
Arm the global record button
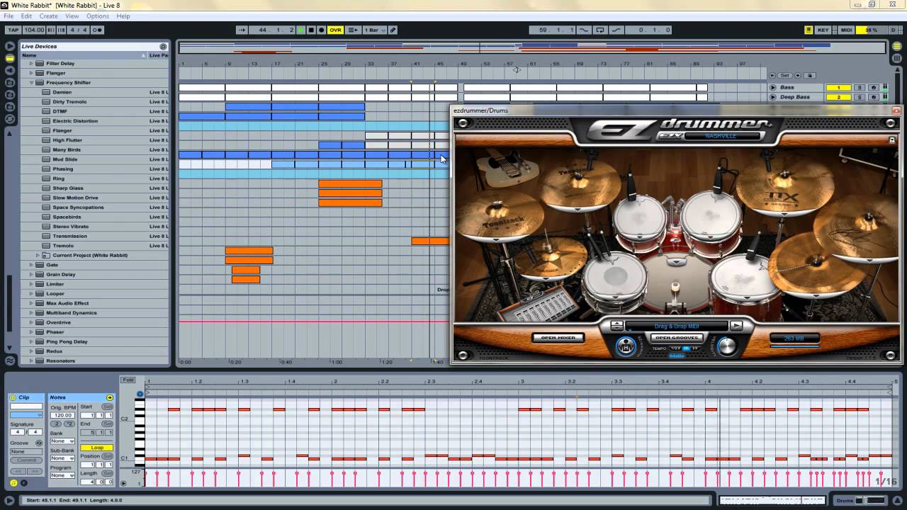[321, 30]
